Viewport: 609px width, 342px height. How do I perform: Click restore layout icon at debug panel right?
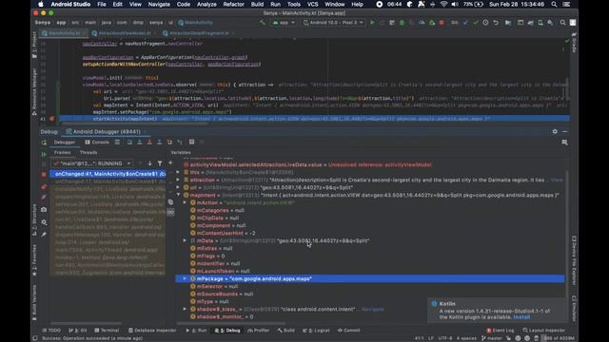coord(564,142)
